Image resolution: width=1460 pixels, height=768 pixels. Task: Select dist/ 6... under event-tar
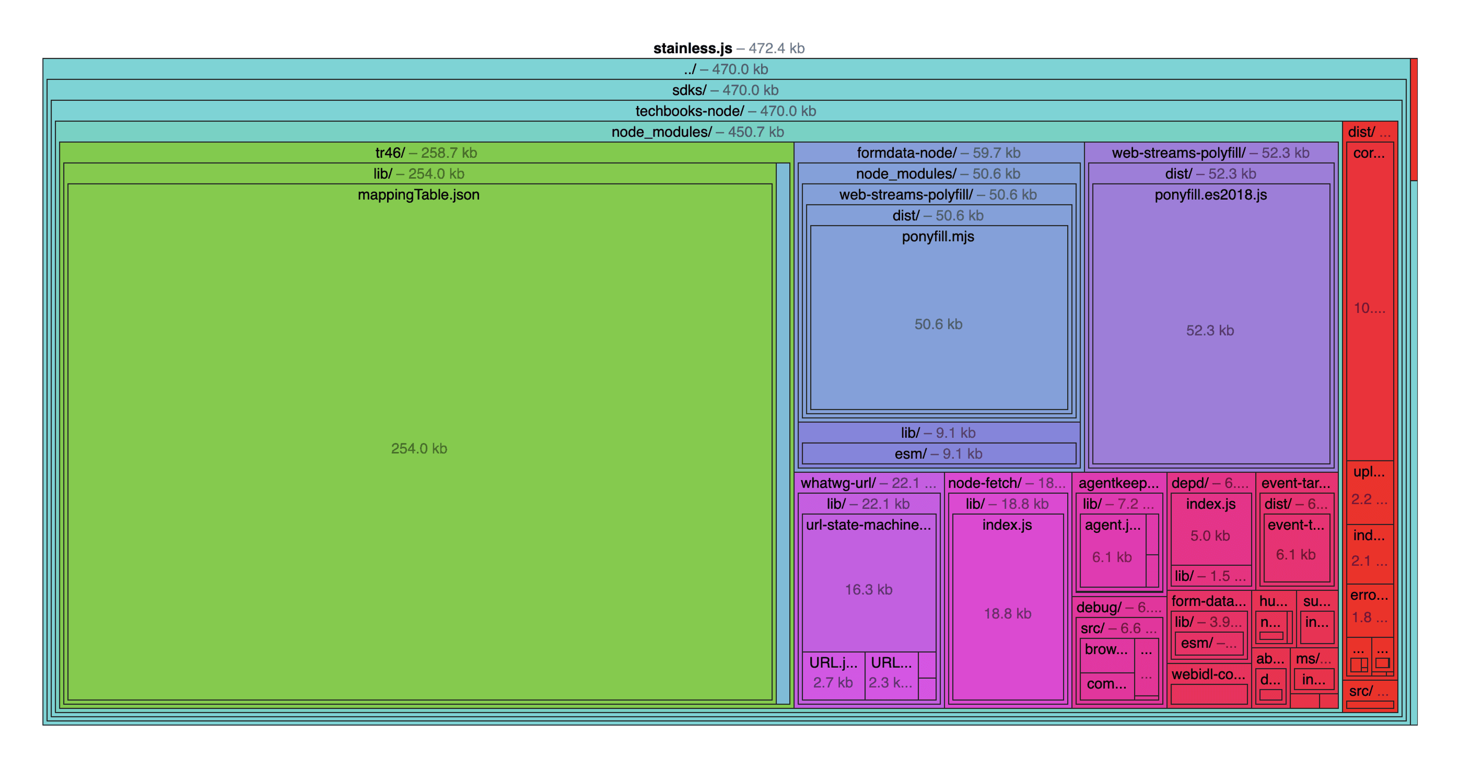coord(1297,505)
